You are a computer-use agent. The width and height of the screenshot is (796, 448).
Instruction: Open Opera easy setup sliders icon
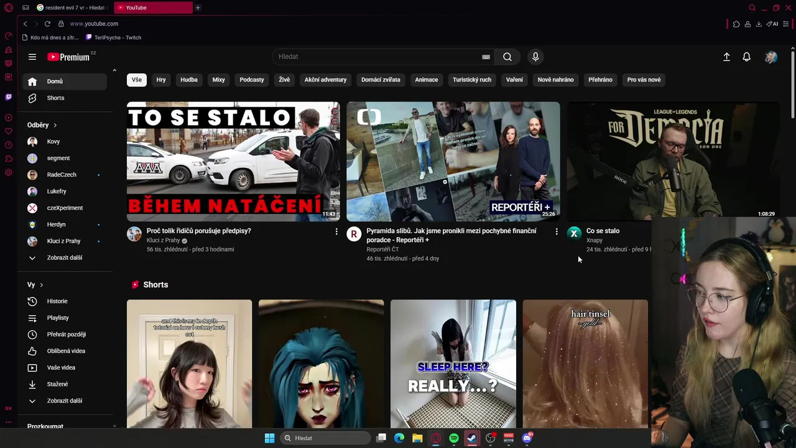pos(787,24)
